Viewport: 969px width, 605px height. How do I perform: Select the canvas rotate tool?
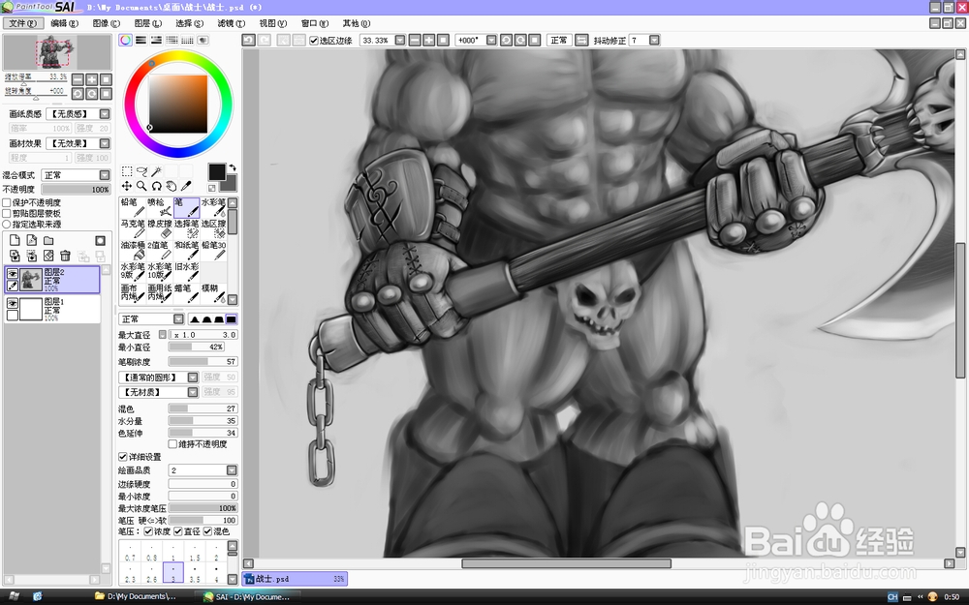tap(156, 186)
